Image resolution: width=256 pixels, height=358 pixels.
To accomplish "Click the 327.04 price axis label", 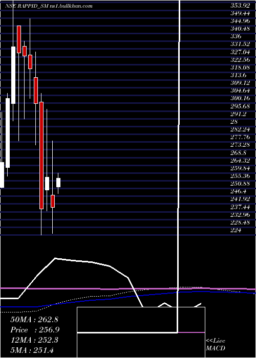I will point(240,52).
